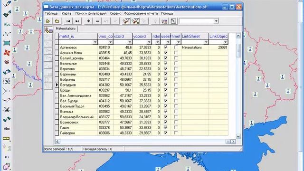Open the ndat column filter dropdown
This screenshot has width=304, height=171.
point(158,42)
